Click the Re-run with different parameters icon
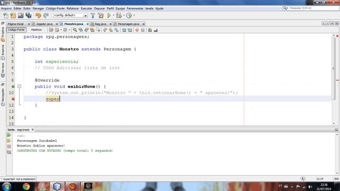 (9, 141)
